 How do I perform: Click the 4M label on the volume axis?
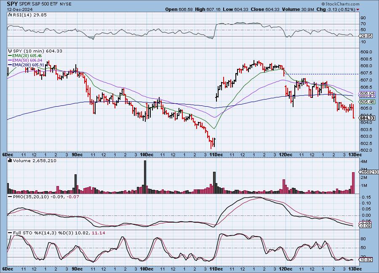click(x=364, y=161)
